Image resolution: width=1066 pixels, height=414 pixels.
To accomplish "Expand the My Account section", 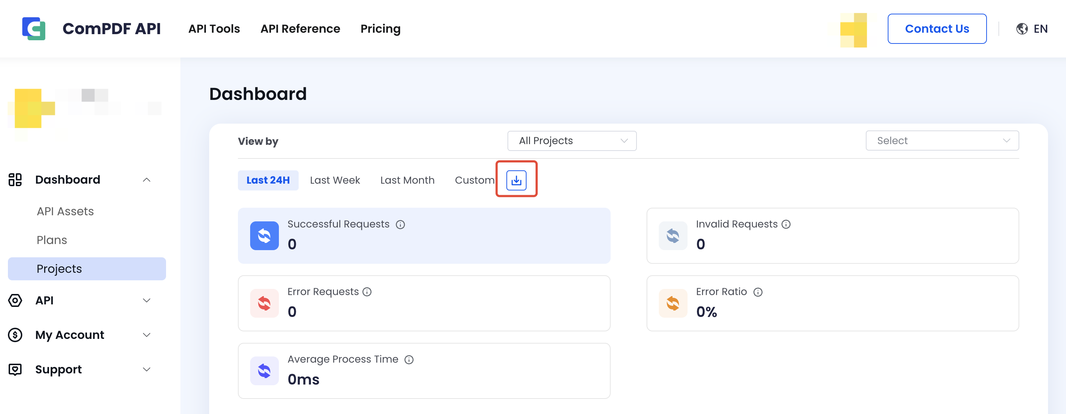I will point(146,335).
